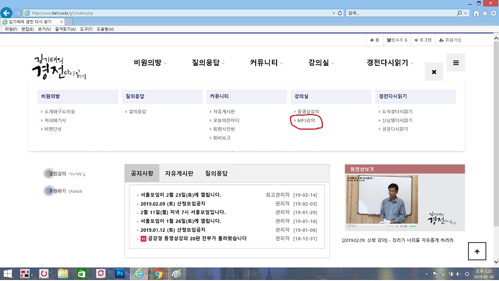
Task: Switch to Internet Explorer in the taskbar
Action: pos(139,274)
